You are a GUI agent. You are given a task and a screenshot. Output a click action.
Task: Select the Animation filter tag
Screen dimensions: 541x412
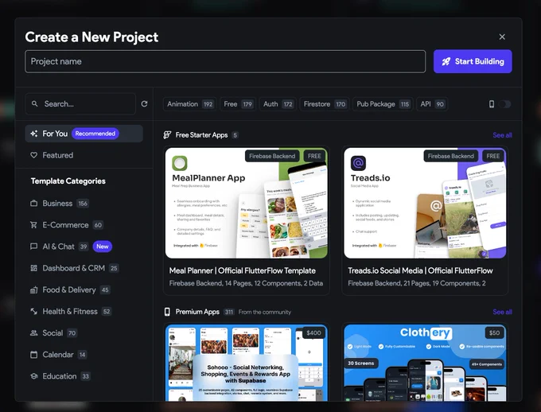pos(190,104)
